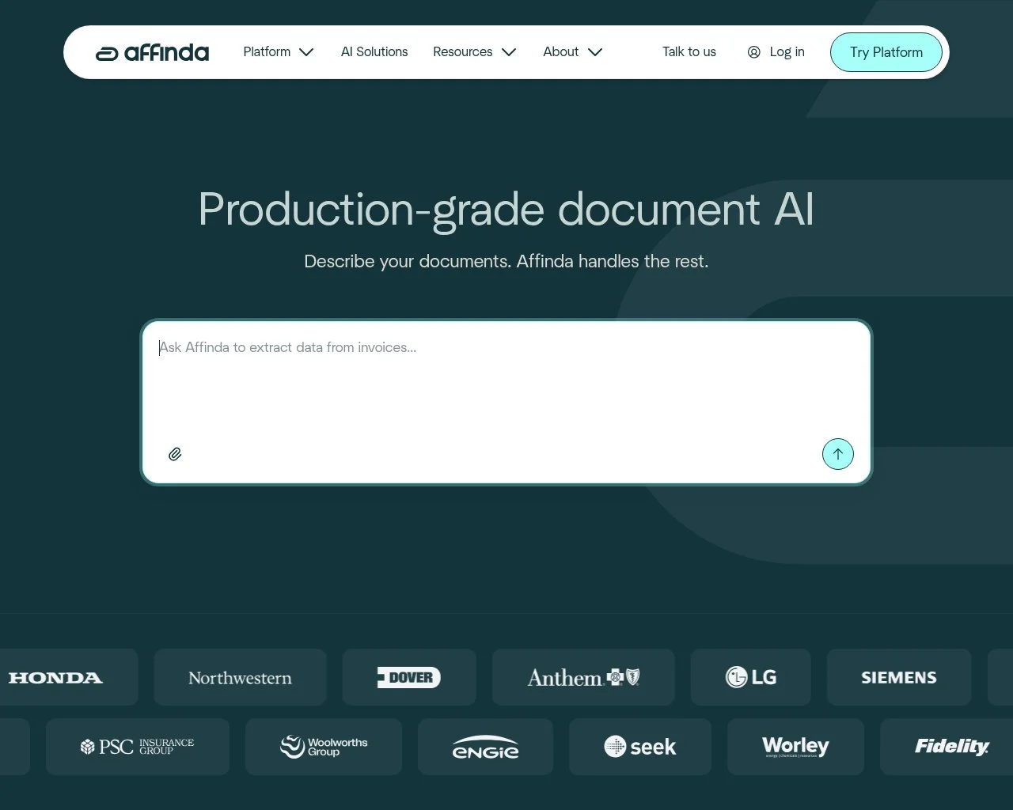Viewport: 1013px width, 810px height.
Task: Open AI Solutions page
Action: tap(374, 52)
